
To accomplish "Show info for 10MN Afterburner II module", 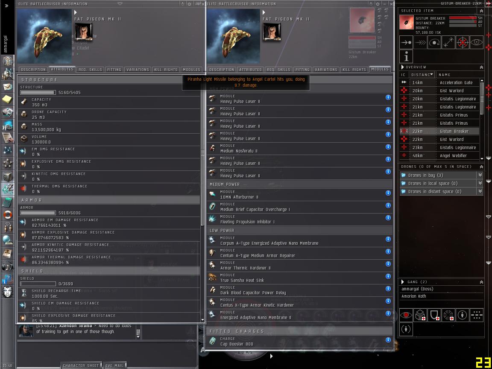I will [388, 193].
